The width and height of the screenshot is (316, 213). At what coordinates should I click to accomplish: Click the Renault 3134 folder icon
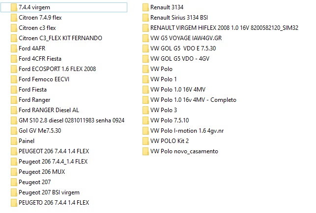click(x=145, y=8)
